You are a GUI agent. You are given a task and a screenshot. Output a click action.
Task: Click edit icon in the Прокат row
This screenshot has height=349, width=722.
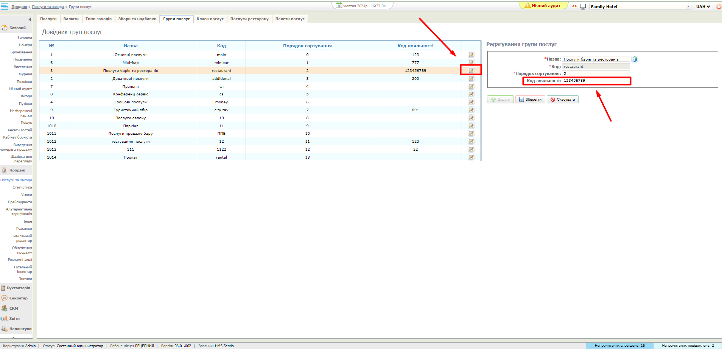point(471,157)
